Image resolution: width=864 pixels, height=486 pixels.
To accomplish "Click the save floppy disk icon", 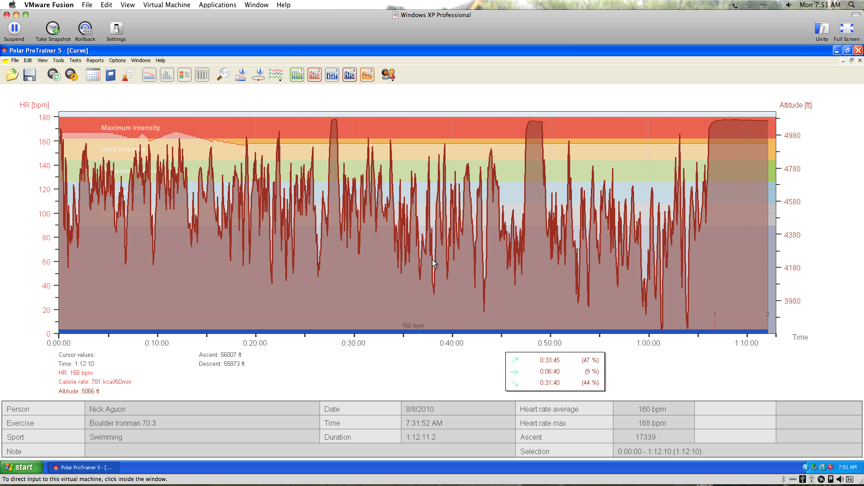I will point(30,75).
